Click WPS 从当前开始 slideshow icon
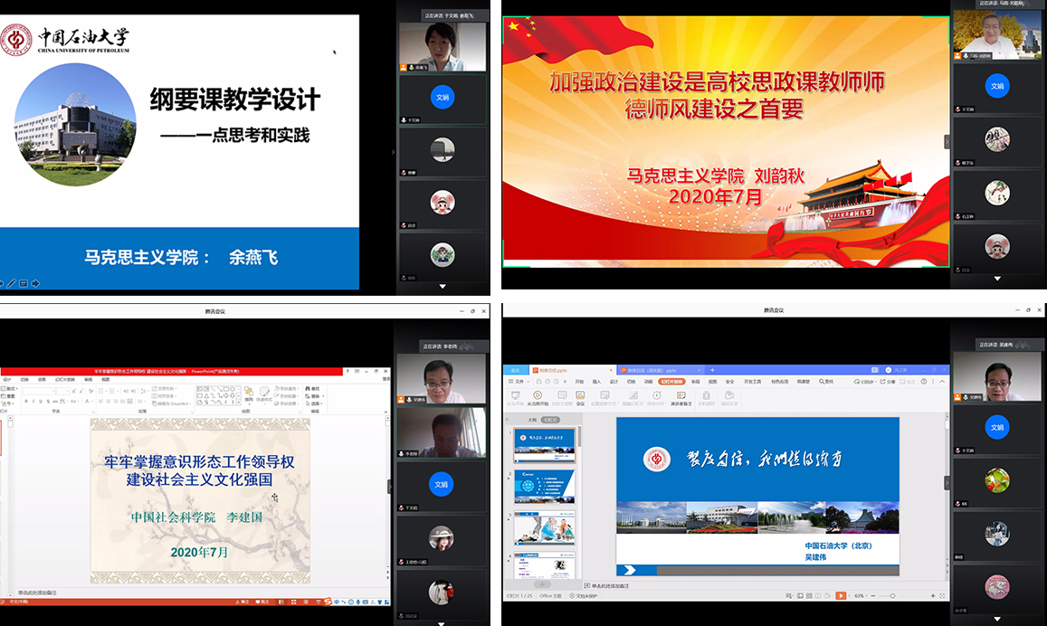 pyautogui.click(x=537, y=397)
